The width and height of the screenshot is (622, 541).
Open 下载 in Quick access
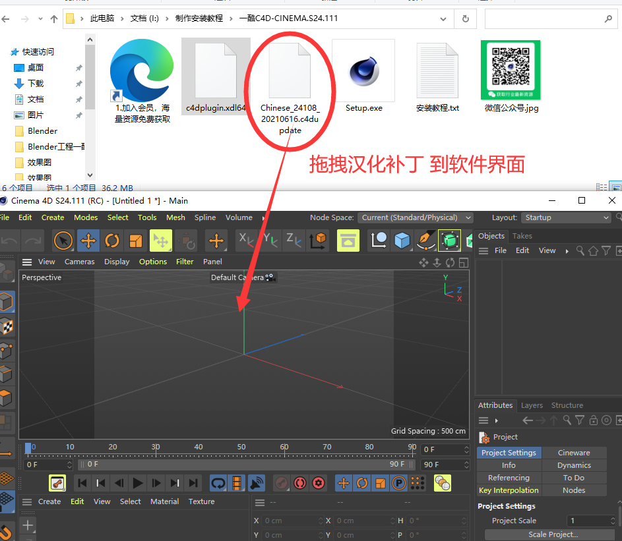click(x=36, y=83)
